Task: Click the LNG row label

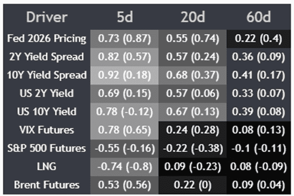Action: pyautogui.click(x=47, y=166)
